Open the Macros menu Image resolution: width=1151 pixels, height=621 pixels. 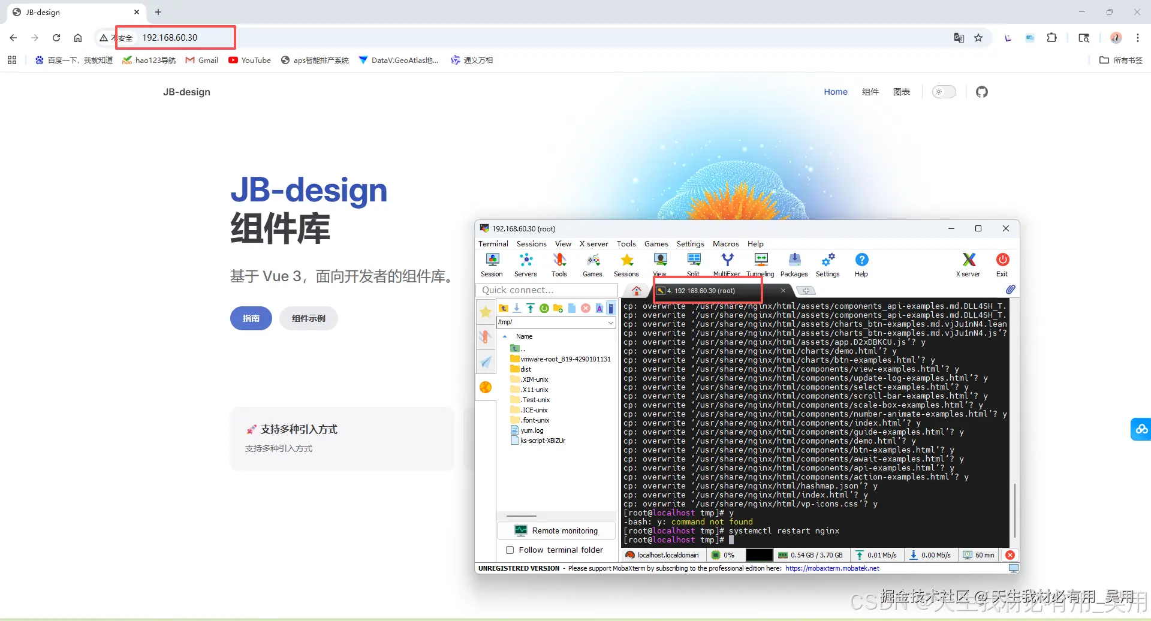tap(725, 244)
